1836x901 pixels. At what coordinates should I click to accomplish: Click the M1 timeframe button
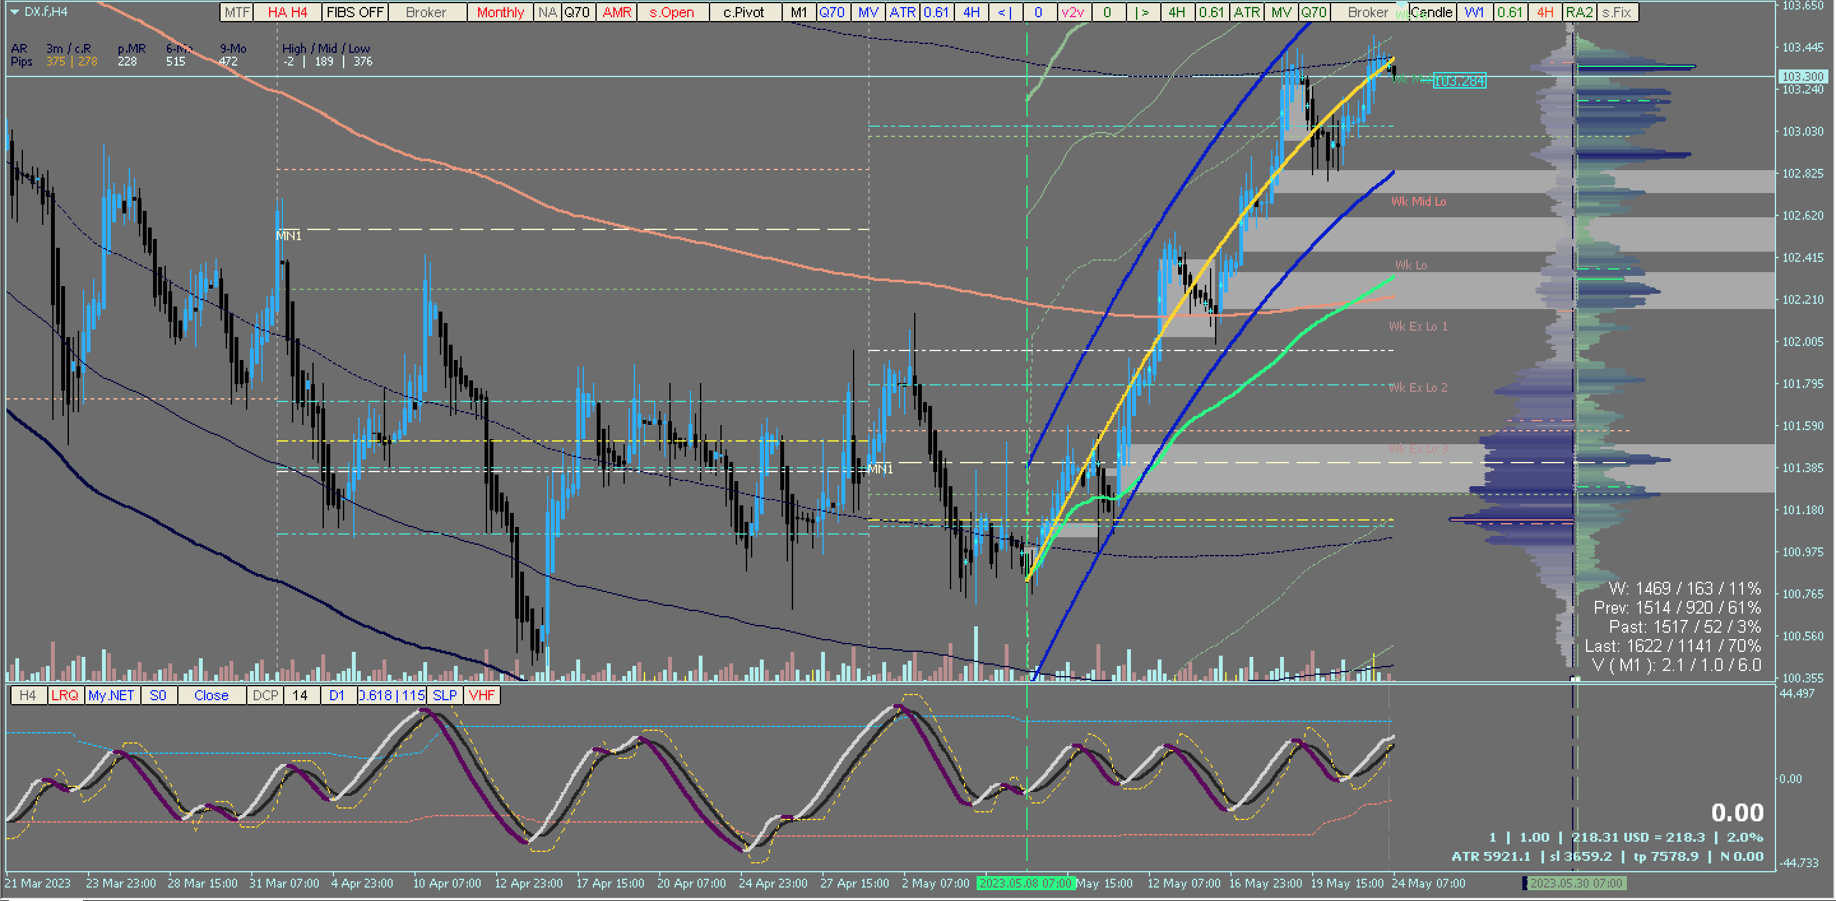click(799, 12)
